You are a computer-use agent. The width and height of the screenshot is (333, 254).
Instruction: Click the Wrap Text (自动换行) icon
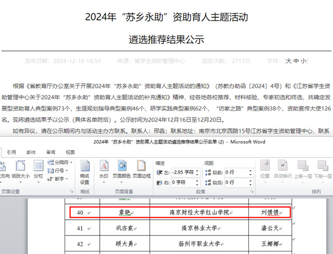pos(282,170)
